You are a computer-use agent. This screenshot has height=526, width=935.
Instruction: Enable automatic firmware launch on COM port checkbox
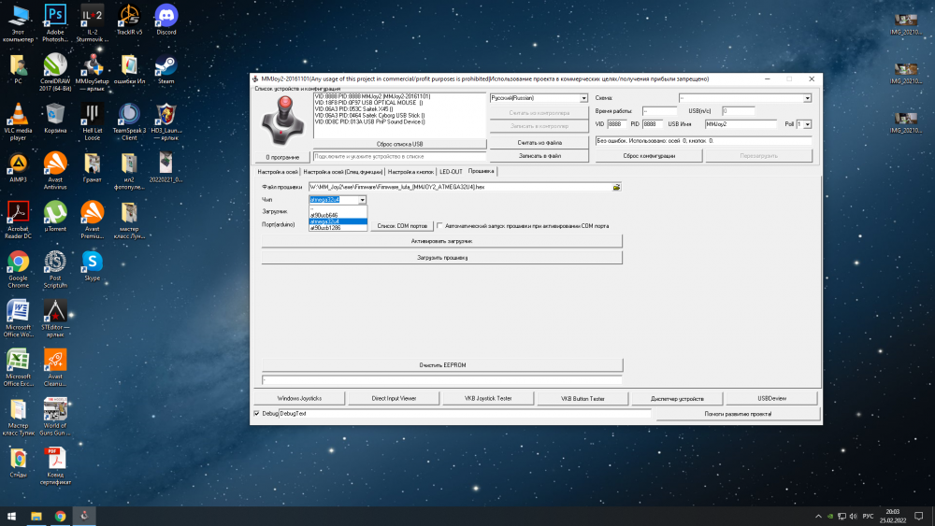coord(440,225)
